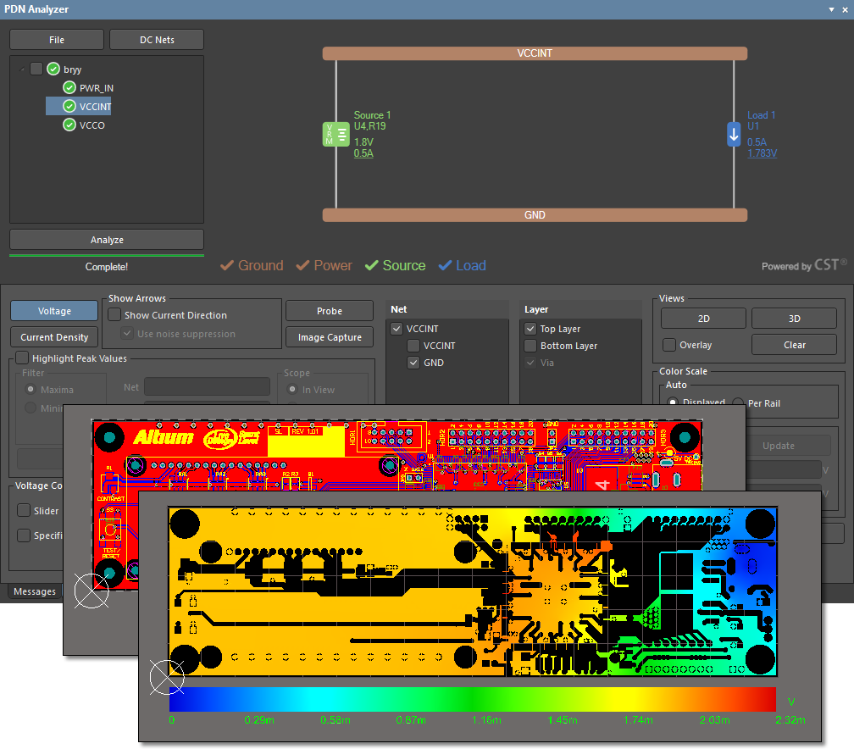This screenshot has width=854, height=749.
Task: Switch to the Messages tab
Action: (x=35, y=591)
